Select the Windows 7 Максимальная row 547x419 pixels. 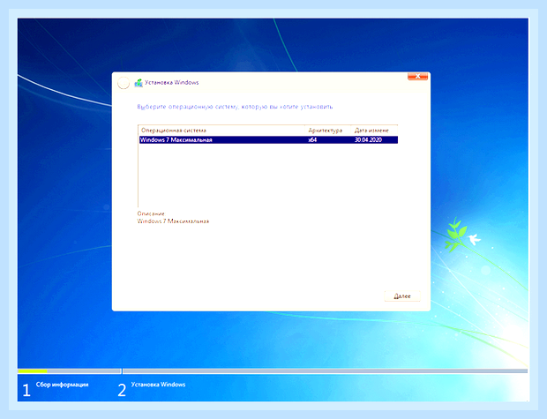click(x=268, y=140)
